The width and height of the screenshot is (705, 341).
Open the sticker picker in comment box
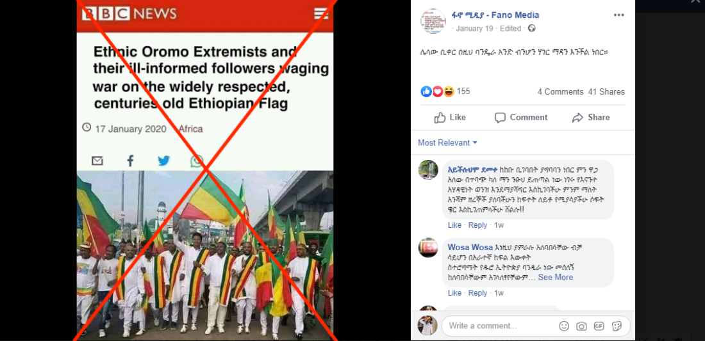point(617,326)
